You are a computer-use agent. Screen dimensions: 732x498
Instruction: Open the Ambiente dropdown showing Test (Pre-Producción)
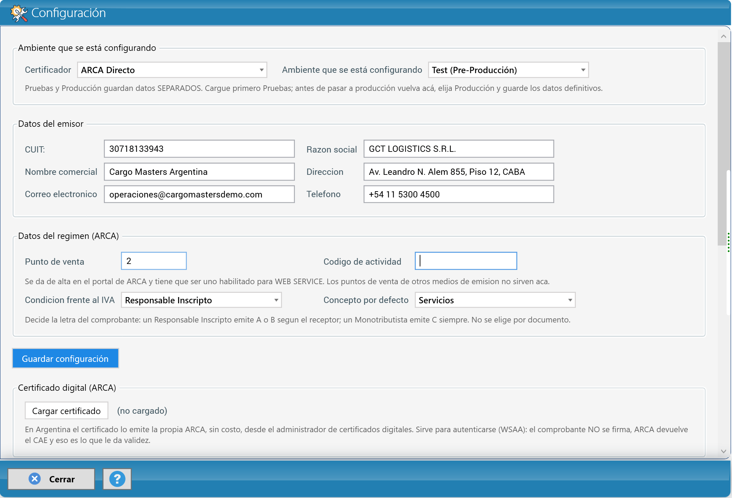pos(508,70)
